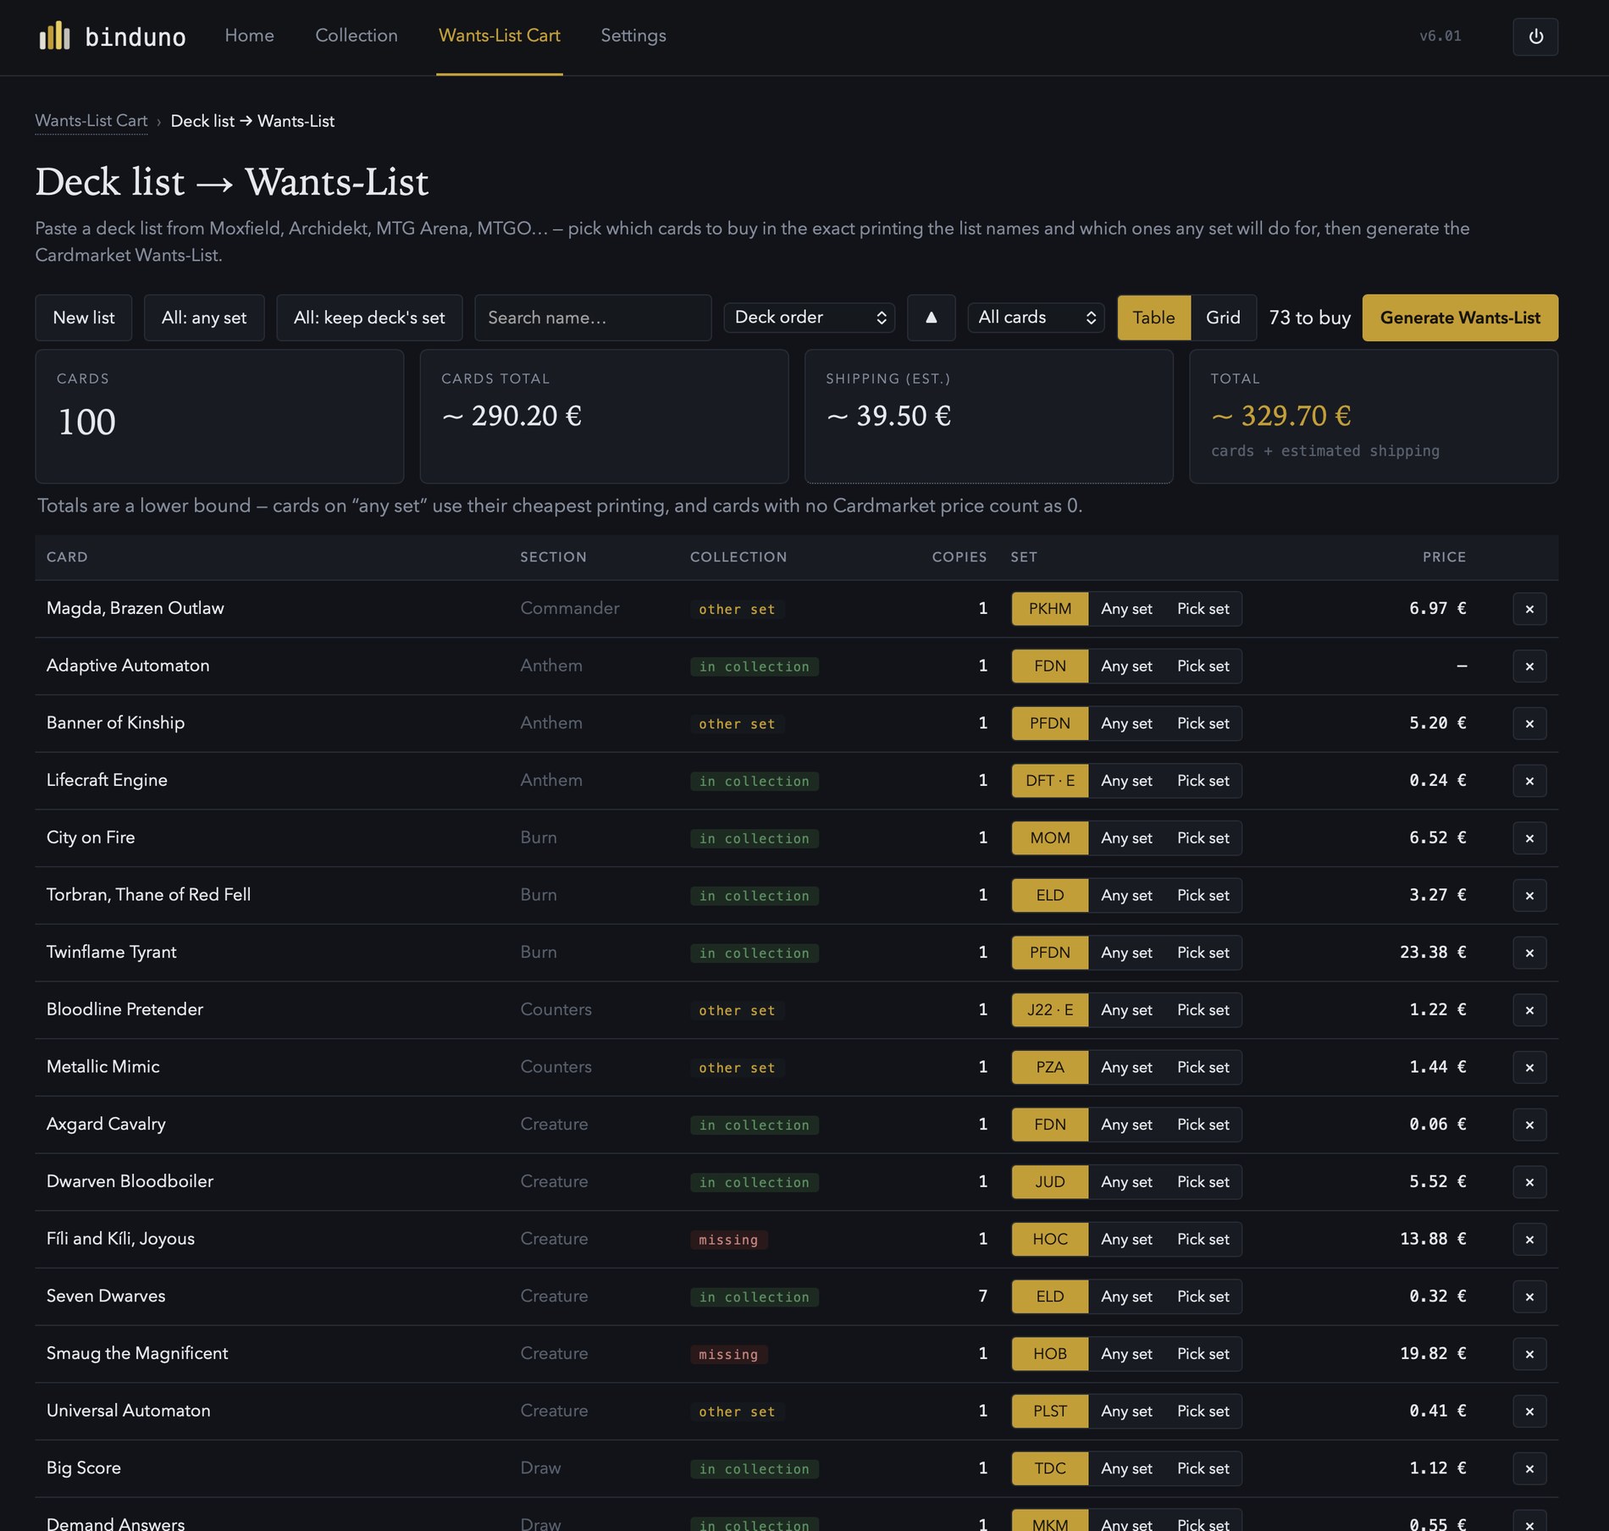Open the Deck order sort dropdown
The width and height of the screenshot is (1609, 1531).
click(810, 318)
